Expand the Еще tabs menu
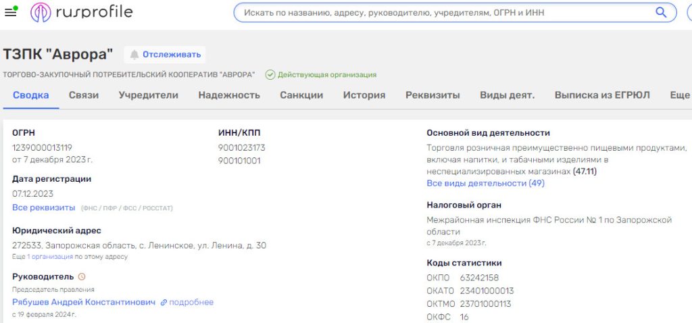Screen dimensions: 692x323 [679, 95]
